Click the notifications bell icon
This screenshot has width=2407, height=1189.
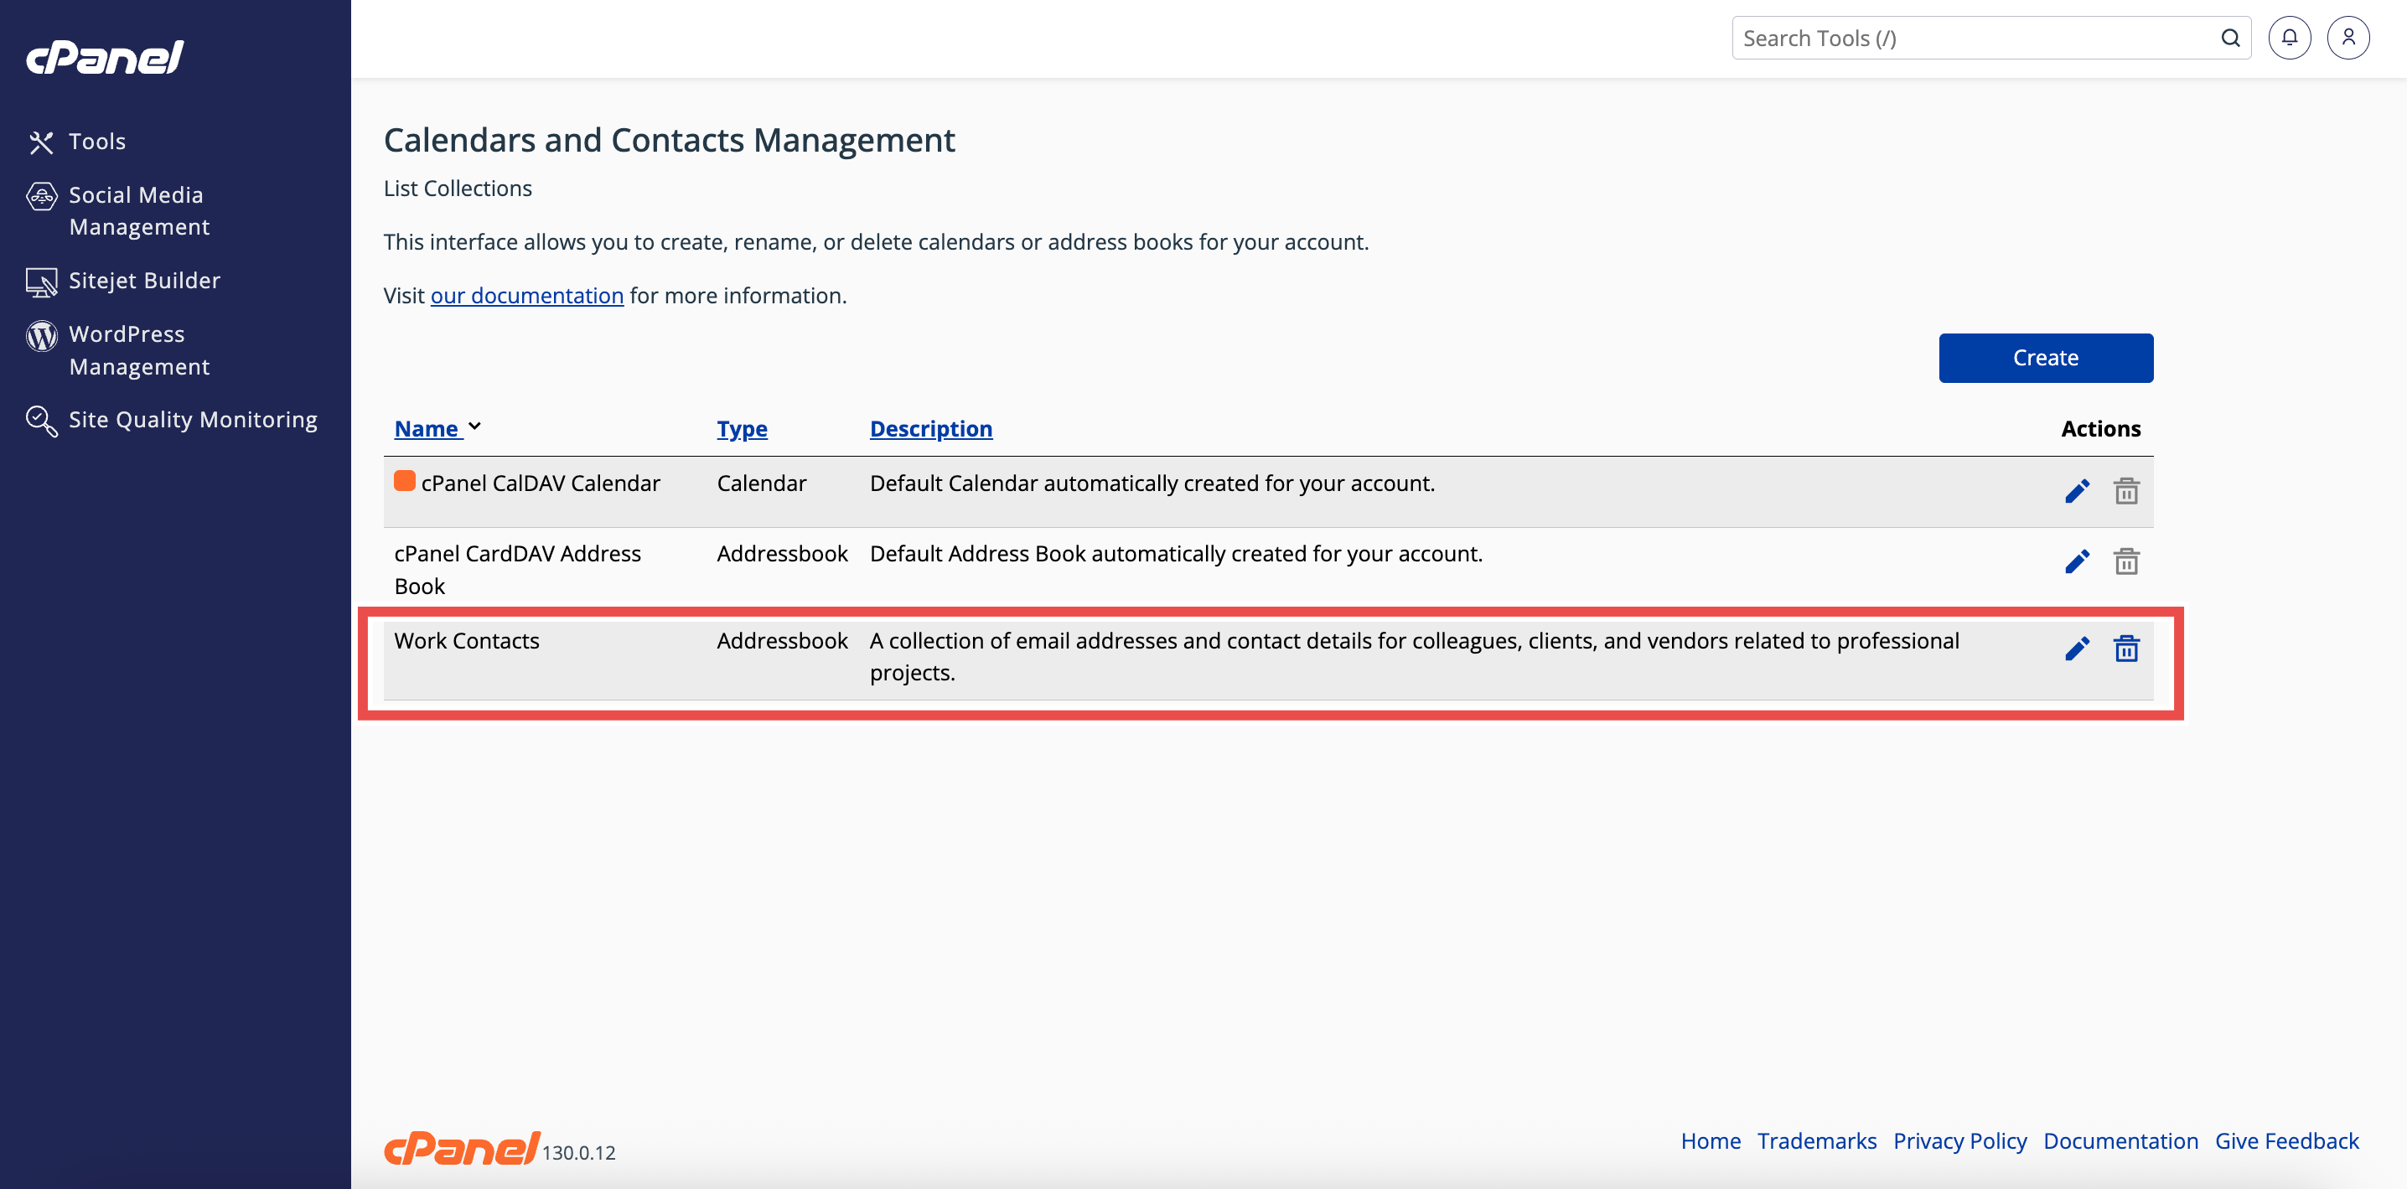coord(2288,39)
